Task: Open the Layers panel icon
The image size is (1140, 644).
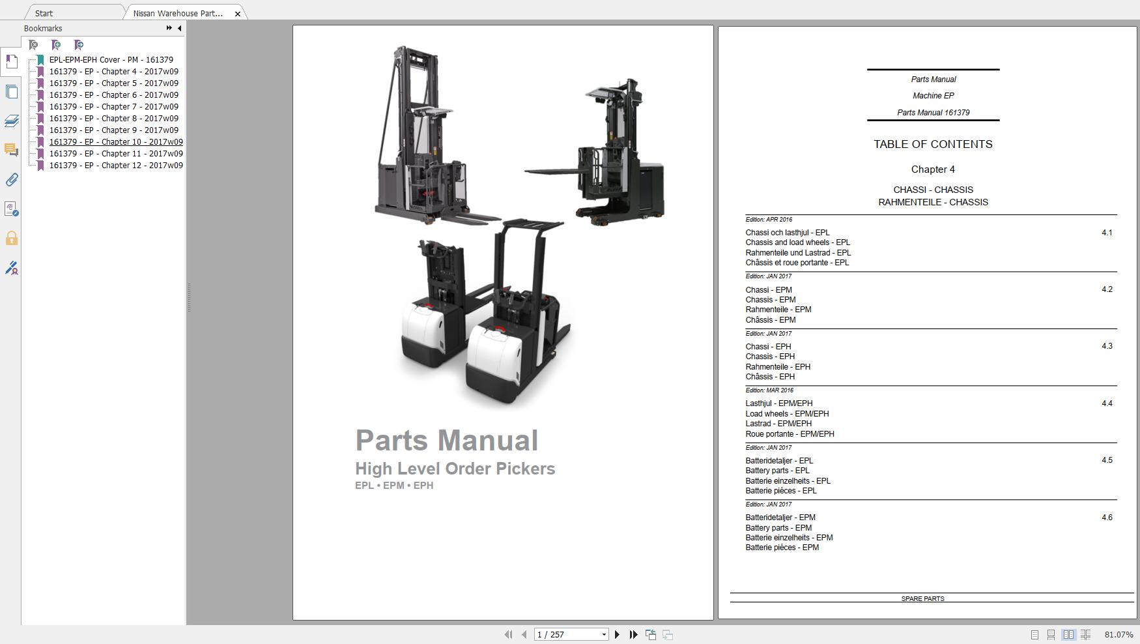Action: pyautogui.click(x=11, y=121)
